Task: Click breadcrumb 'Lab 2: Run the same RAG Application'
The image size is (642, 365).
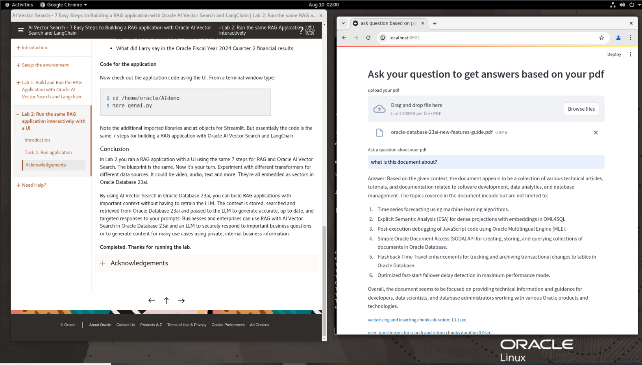Action: click(x=261, y=30)
